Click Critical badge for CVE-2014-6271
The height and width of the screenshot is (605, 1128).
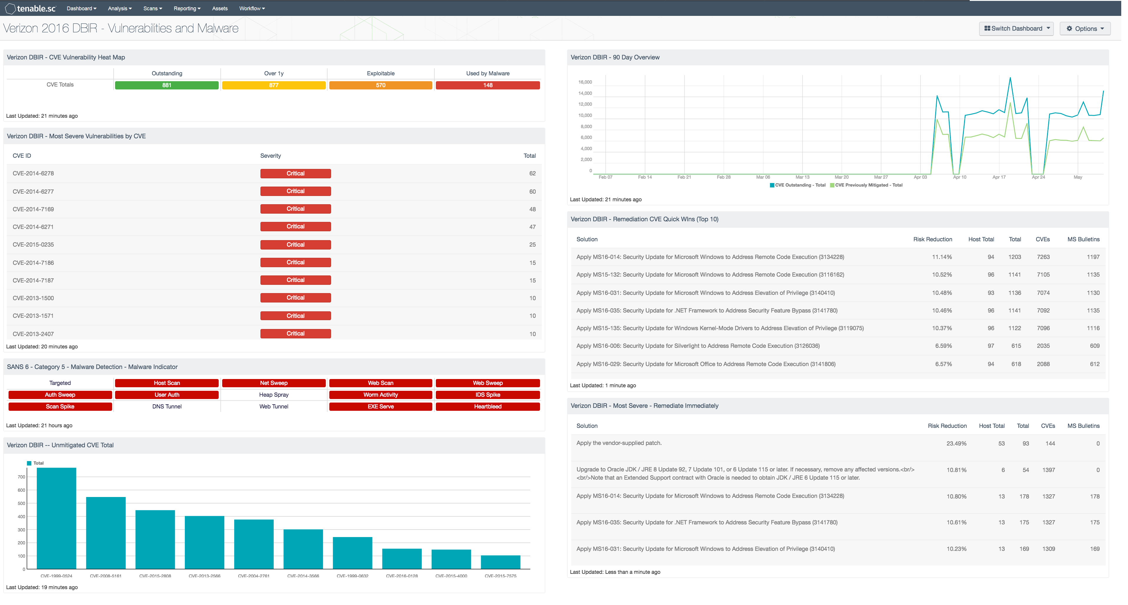click(x=295, y=227)
